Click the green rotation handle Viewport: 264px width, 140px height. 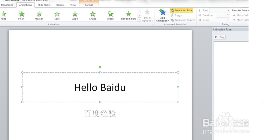pyautogui.click(x=100, y=67)
